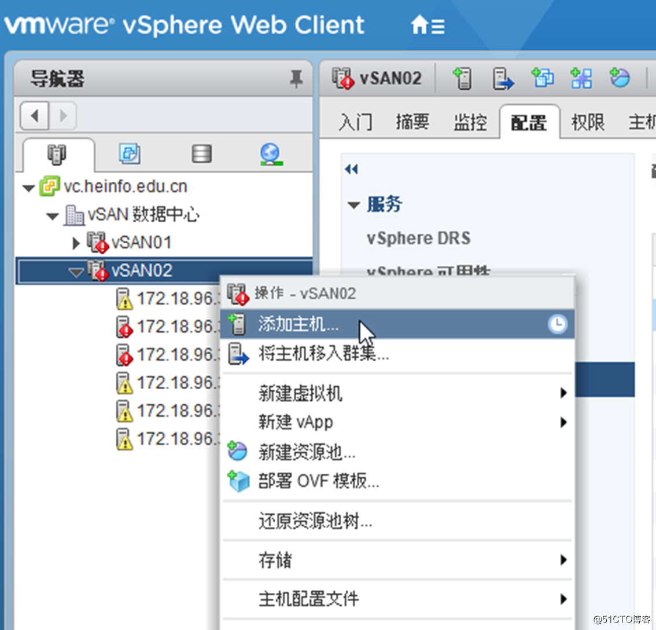Select the vSAN02 cluster in tree
The height and width of the screenshot is (630, 656).
142,270
